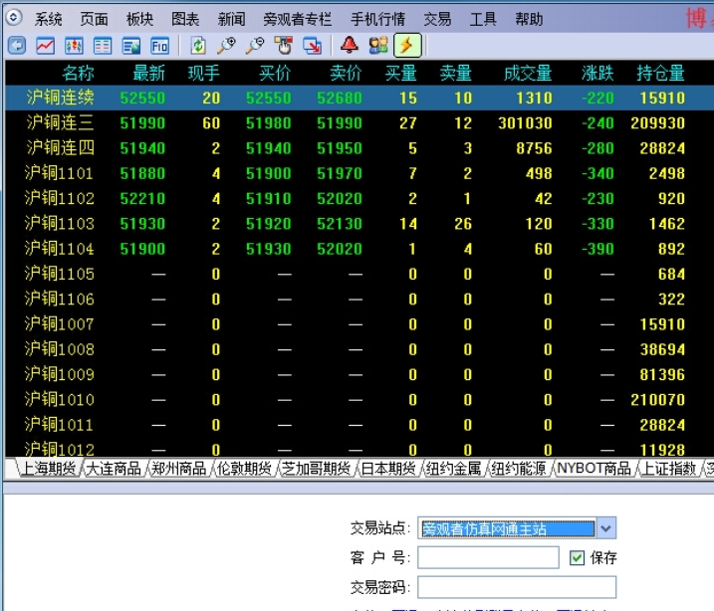Select the 沪铜1010 row
The width and height of the screenshot is (714, 611).
(358, 399)
